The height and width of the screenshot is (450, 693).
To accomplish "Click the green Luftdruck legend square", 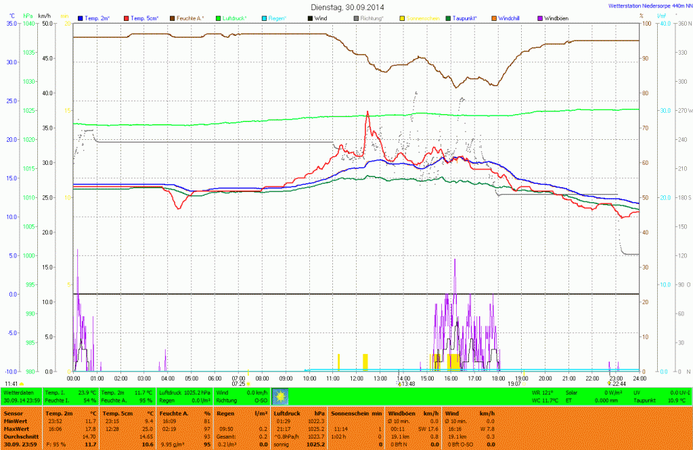I will click(219, 18).
